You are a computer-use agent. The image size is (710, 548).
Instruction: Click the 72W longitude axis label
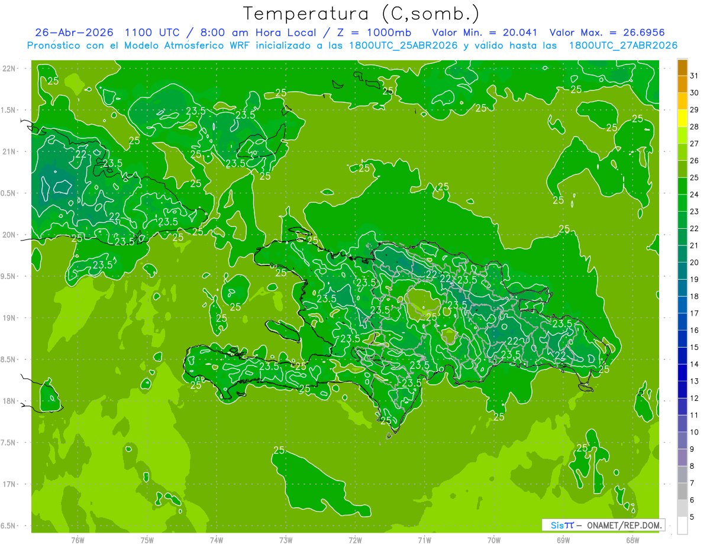tap(355, 540)
